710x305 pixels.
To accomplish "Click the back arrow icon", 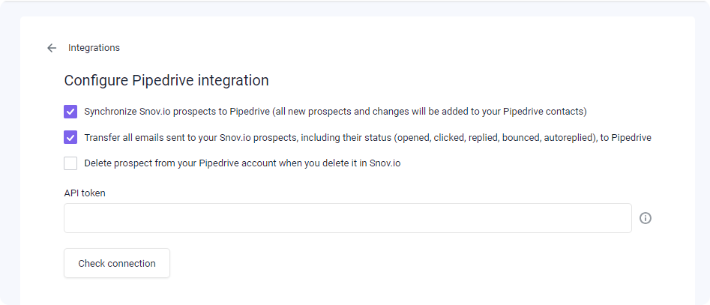I will [52, 48].
